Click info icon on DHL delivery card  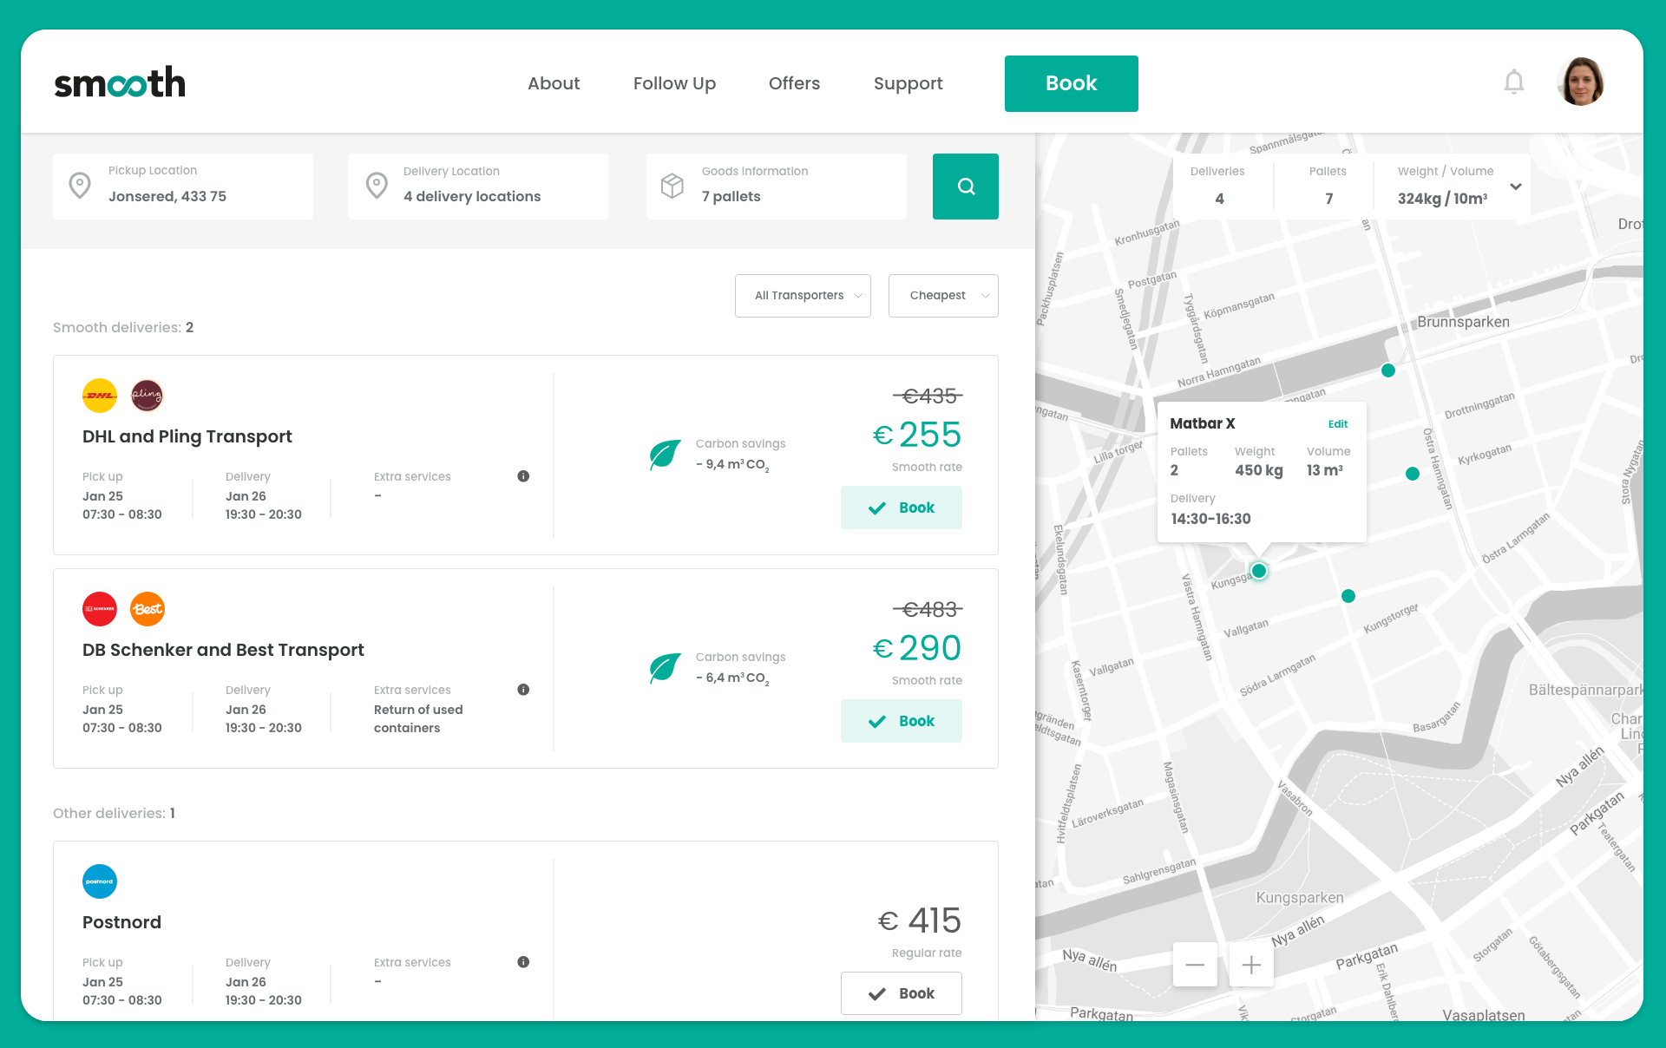[523, 476]
